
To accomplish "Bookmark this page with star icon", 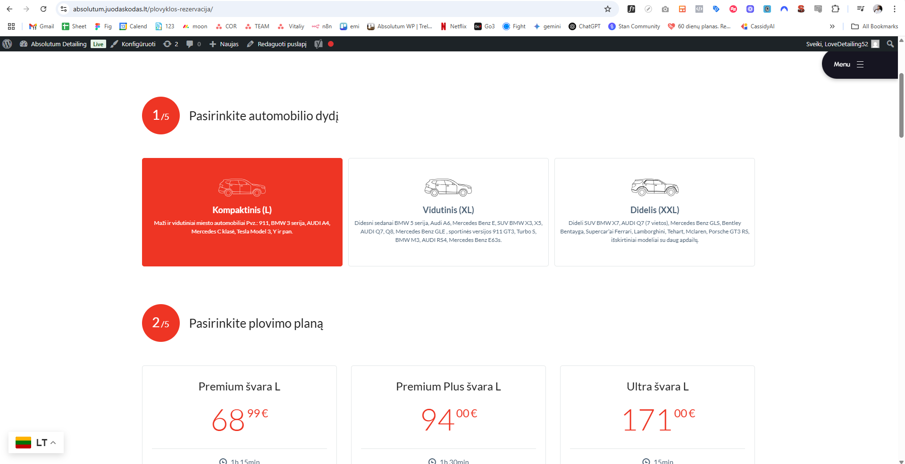I will click(608, 9).
